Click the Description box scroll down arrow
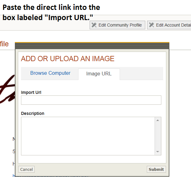This screenshot has height=177, width=191. click(158, 152)
